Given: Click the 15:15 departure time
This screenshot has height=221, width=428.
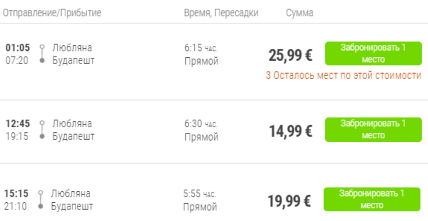Looking at the screenshot, I should [17, 194].
